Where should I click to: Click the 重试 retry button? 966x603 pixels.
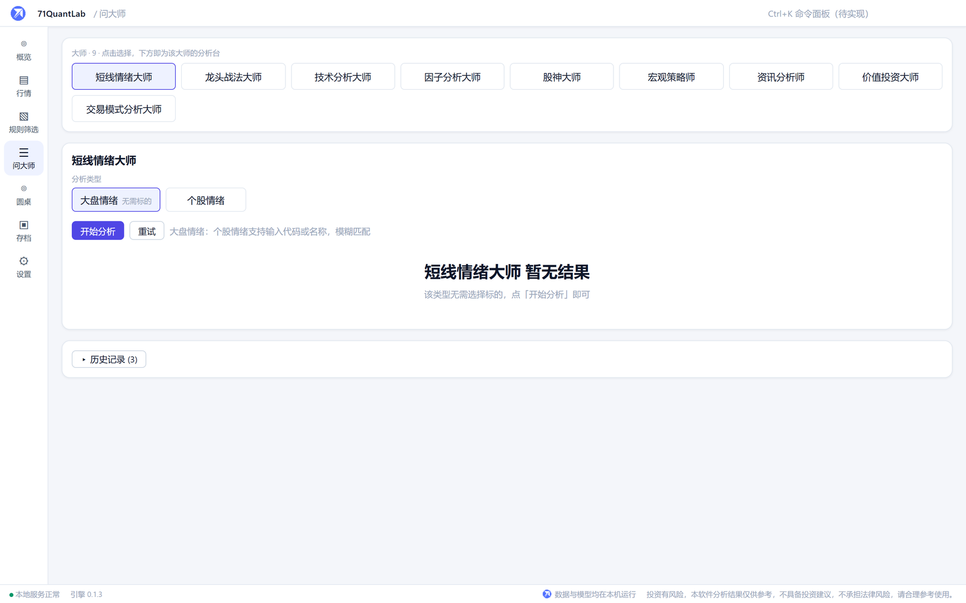(x=147, y=231)
